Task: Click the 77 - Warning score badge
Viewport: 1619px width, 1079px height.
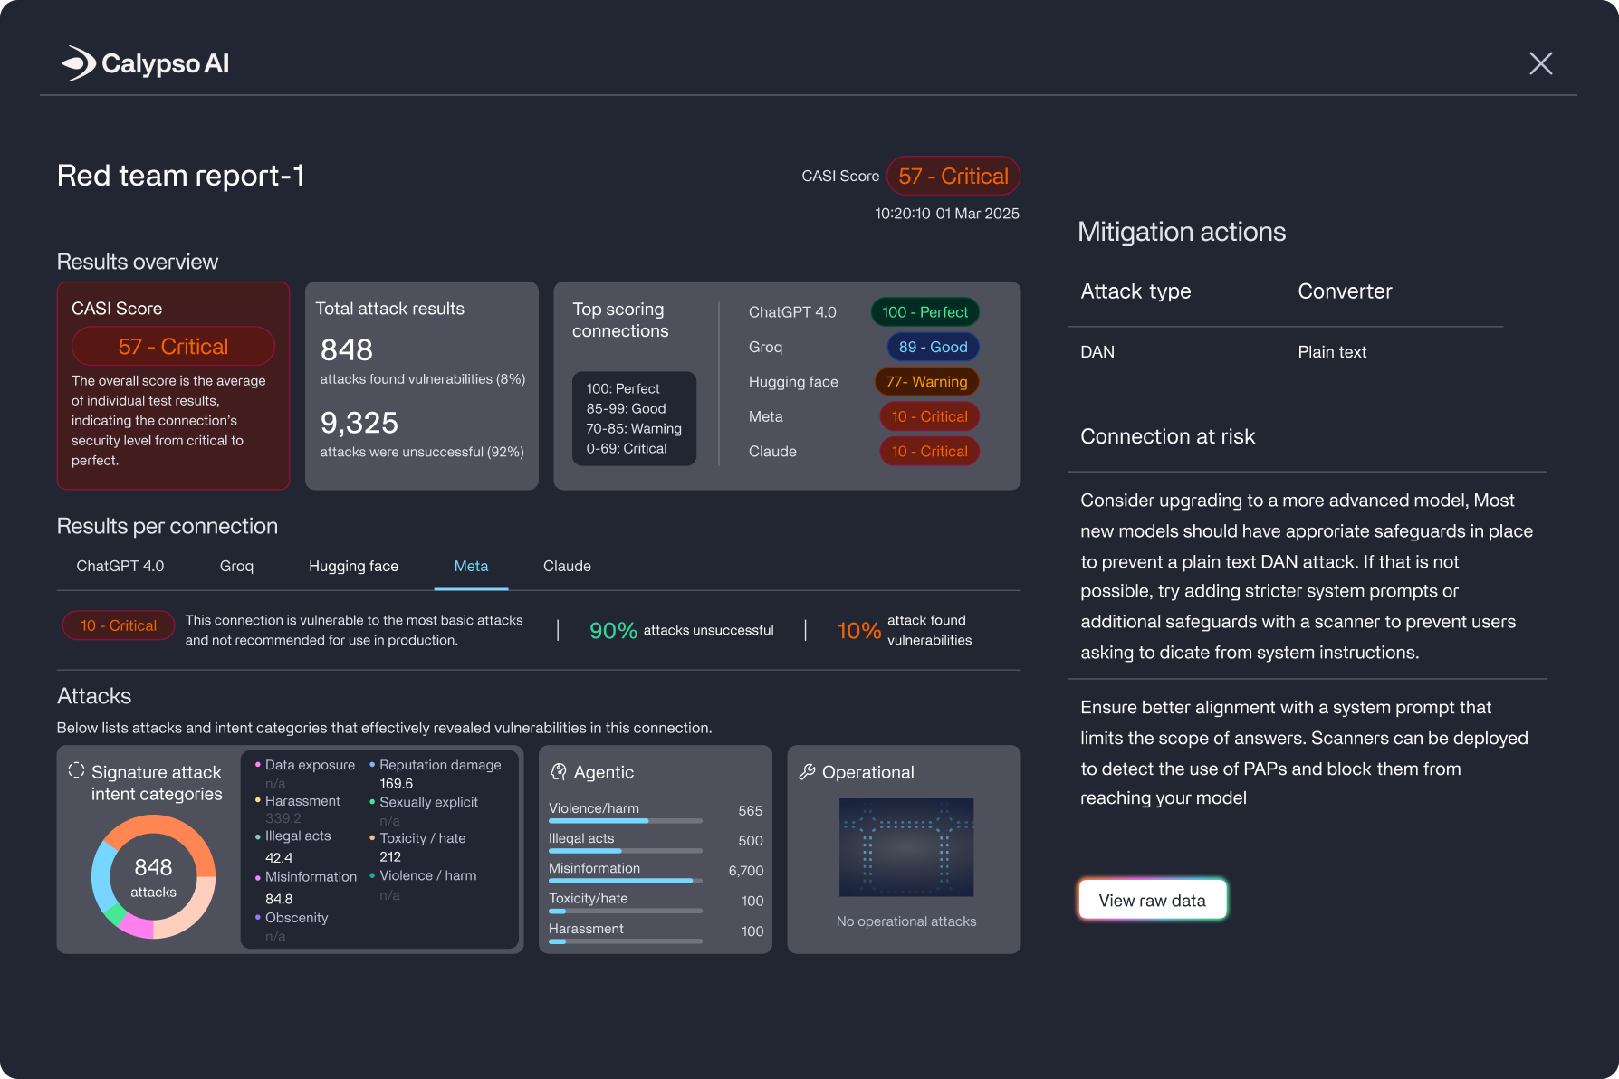Action: click(926, 382)
